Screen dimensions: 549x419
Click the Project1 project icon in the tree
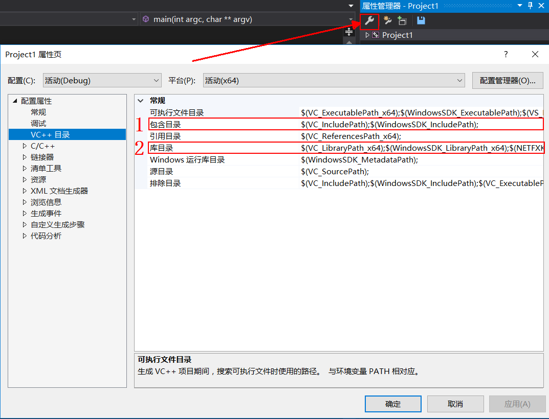tap(376, 35)
